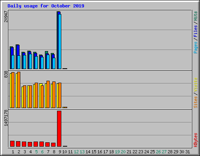This screenshot has width=200, height=156.
Task: Click the Sites legend label
Action: (x=195, y=102)
